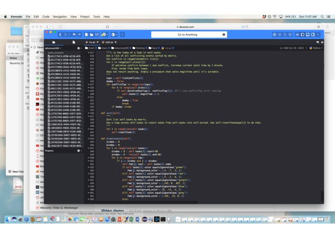Click the Desktop breadcrumb folder
Image resolution: width=335 pixels, height=238 pixels.
click(x=138, y=48)
